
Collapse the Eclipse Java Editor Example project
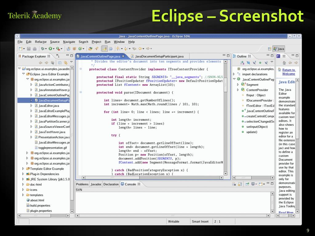click(23, 74)
